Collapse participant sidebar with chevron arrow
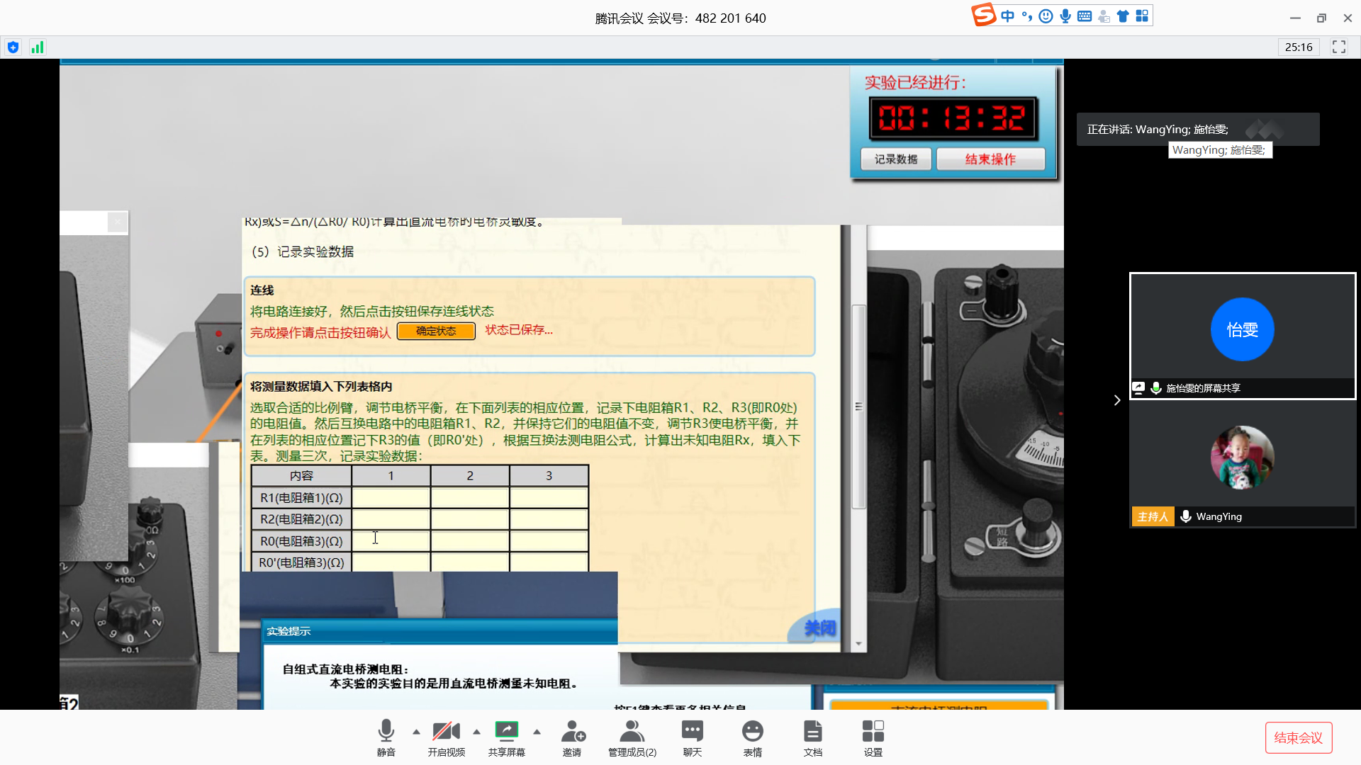This screenshot has width=1361, height=765. 1116,400
